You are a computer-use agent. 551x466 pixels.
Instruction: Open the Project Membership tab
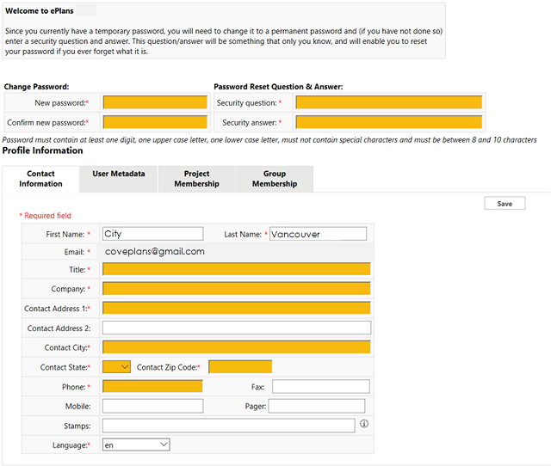197,179
